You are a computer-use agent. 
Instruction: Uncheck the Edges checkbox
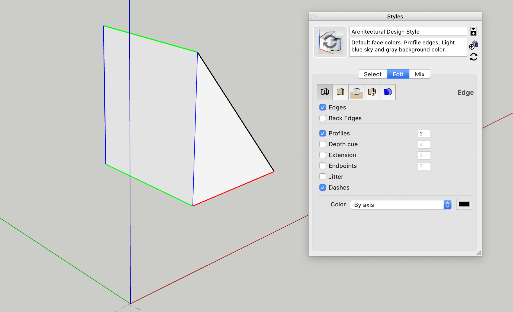tap(323, 107)
